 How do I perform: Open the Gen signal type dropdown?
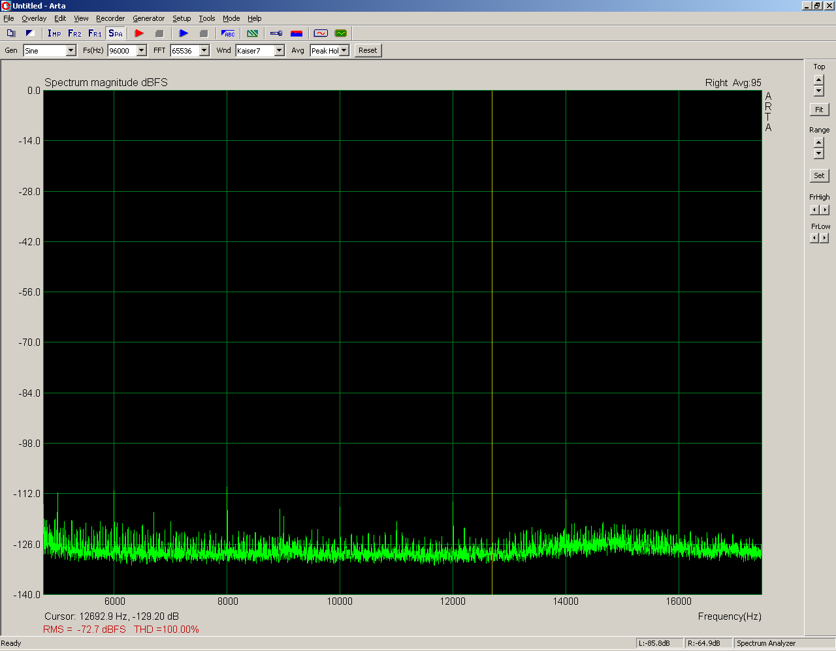tap(71, 50)
